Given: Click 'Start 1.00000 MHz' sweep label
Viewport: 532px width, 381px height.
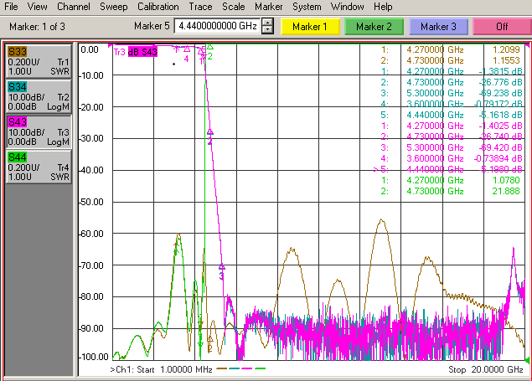Looking at the screenshot, I should tap(174, 369).
